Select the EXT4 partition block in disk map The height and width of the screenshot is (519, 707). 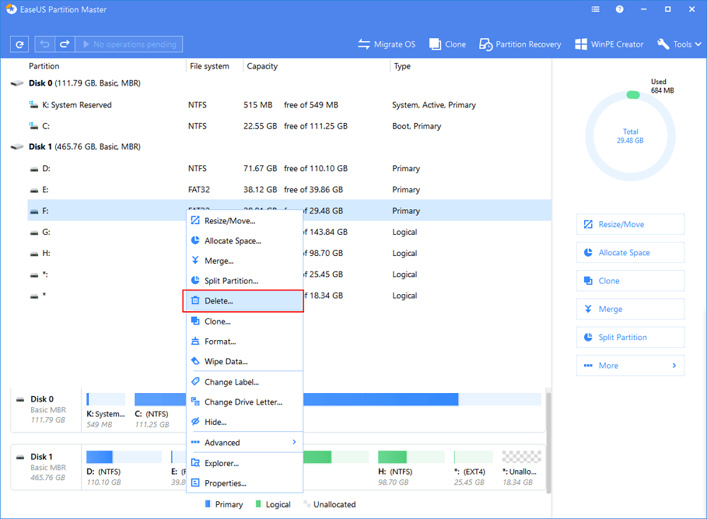[x=474, y=469]
